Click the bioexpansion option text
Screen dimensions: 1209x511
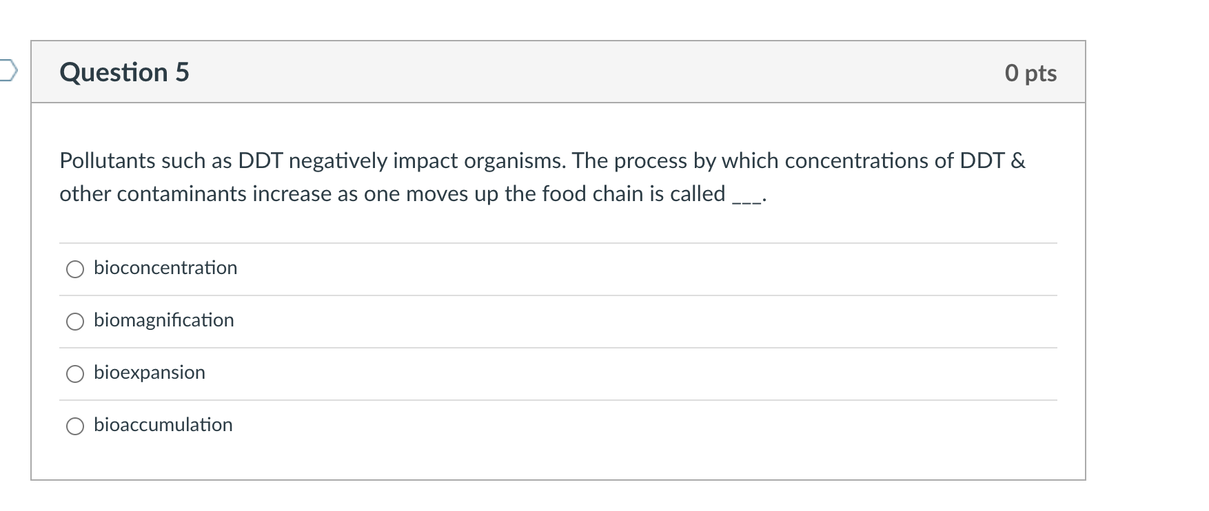click(150, 372)
